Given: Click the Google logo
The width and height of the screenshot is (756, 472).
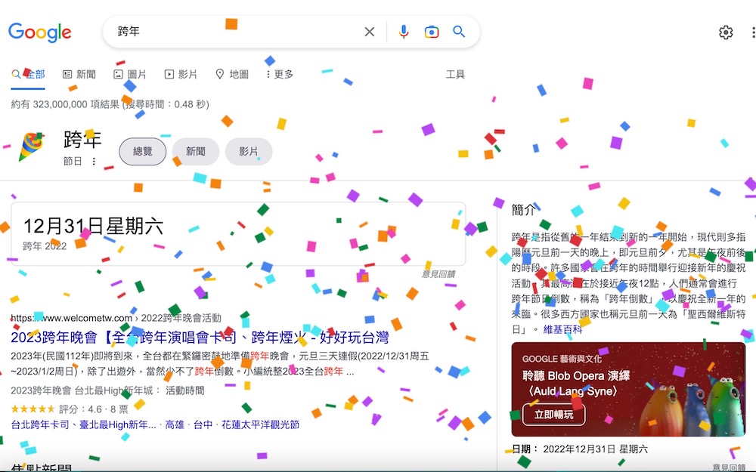Looking at the screenshot, I should [x=39, y=32].
